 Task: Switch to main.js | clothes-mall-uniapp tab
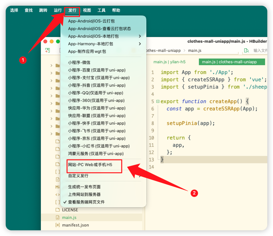(232, 62)
